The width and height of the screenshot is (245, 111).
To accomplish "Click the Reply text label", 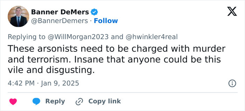I will coord(55,102).
